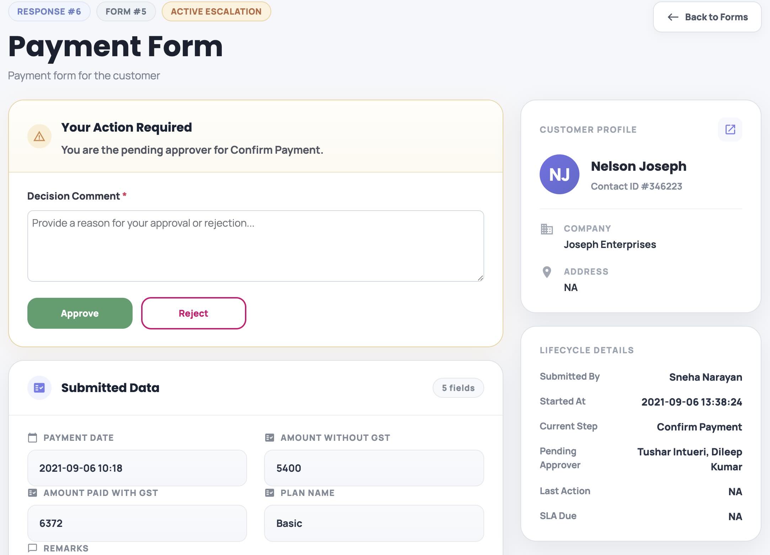The width and height of the screenshot is (770, 555).
Task: Click inside the Decision Comment text box
Action: tap(255, 245)
